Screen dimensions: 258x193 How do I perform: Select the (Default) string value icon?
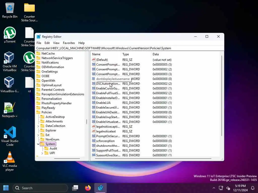click(x=94, y=60)
